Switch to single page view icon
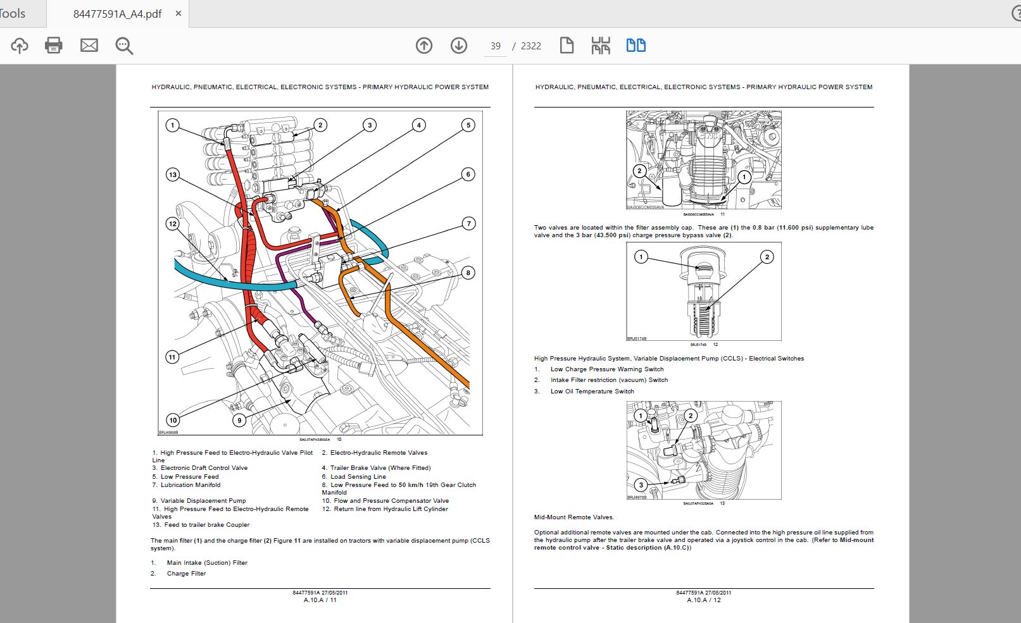The height and width of the screenshot is (623, 1021). pos(567,46)
